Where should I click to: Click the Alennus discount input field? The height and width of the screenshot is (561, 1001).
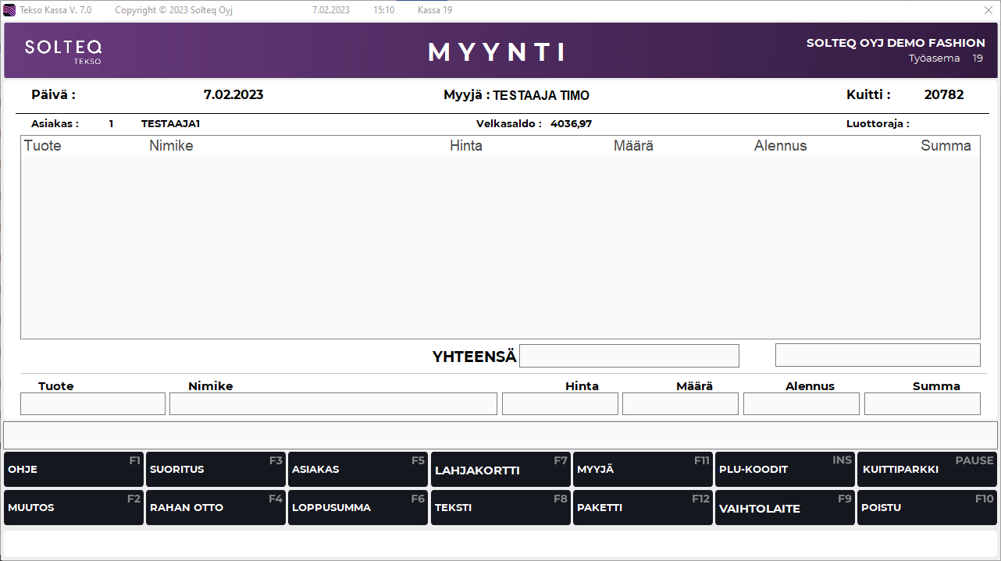point(801,404)
